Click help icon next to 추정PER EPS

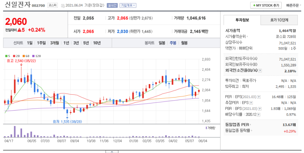(251, 103)
